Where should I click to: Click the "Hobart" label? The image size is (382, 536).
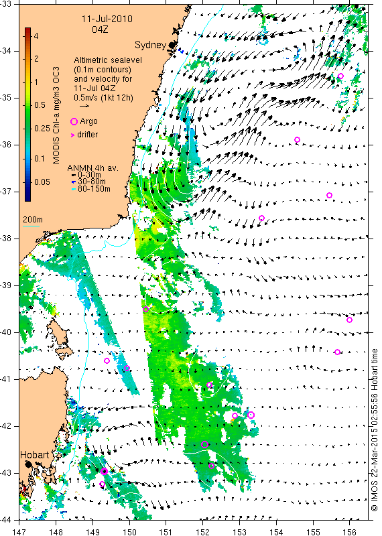coord(35,455)
